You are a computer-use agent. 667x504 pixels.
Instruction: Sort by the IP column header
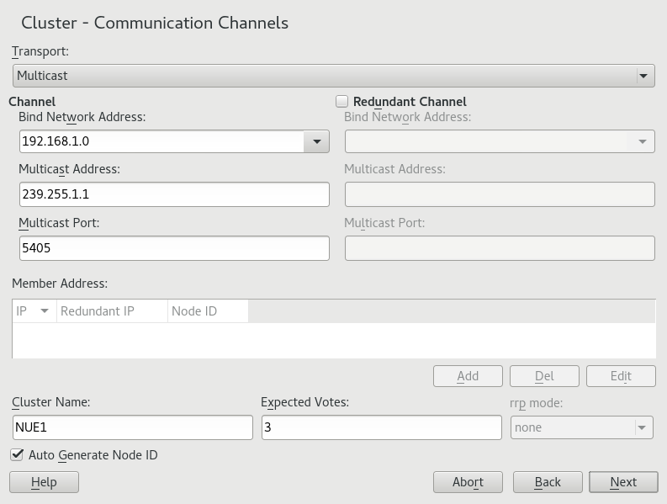[x=34, y=311]
